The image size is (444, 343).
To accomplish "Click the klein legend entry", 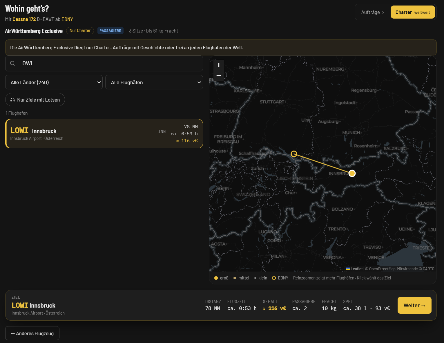I will pos(261,278).
